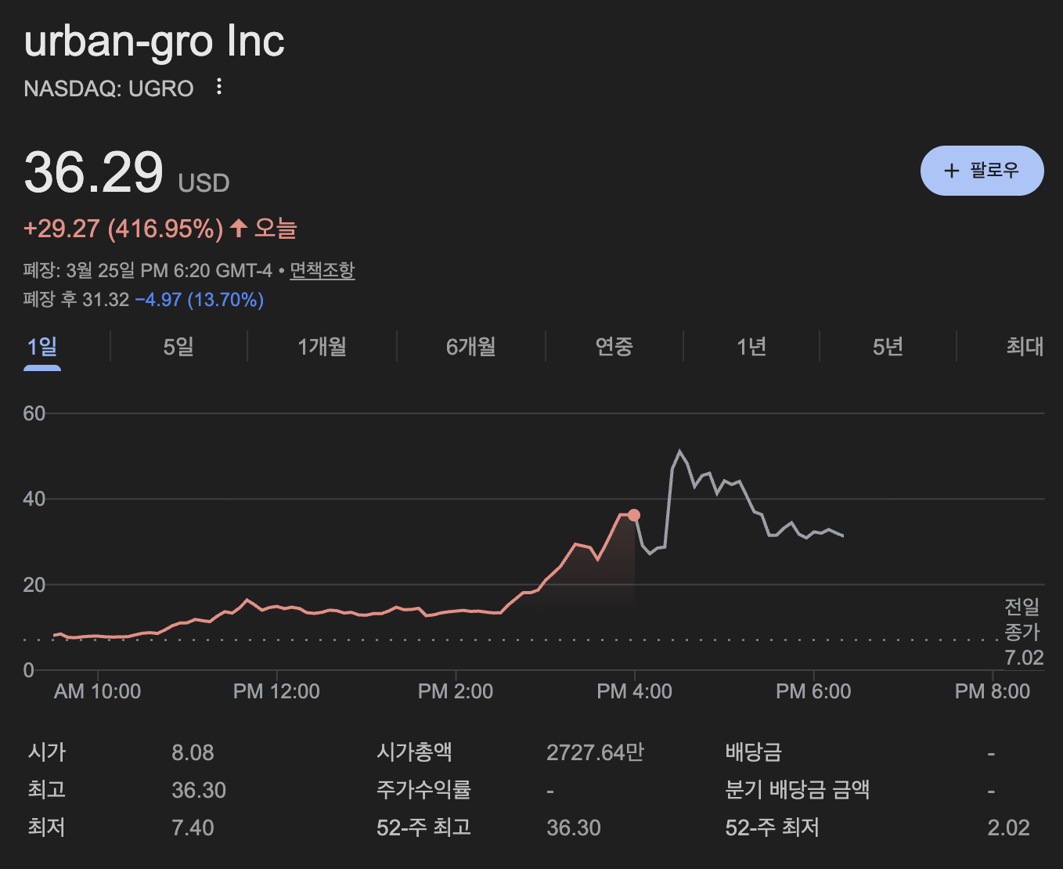Click the 최저 value 7.40
1063x869 pixels.
[193, 828]
